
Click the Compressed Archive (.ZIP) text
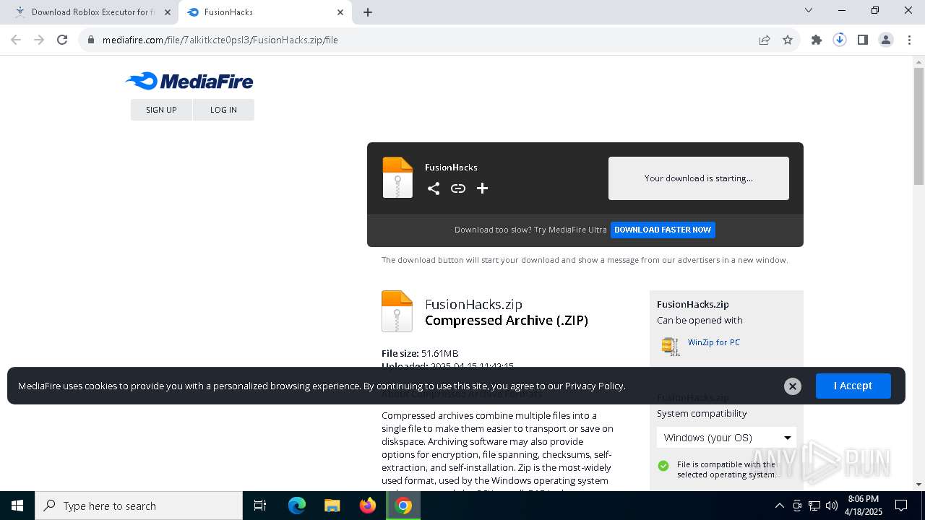(507, 320)
